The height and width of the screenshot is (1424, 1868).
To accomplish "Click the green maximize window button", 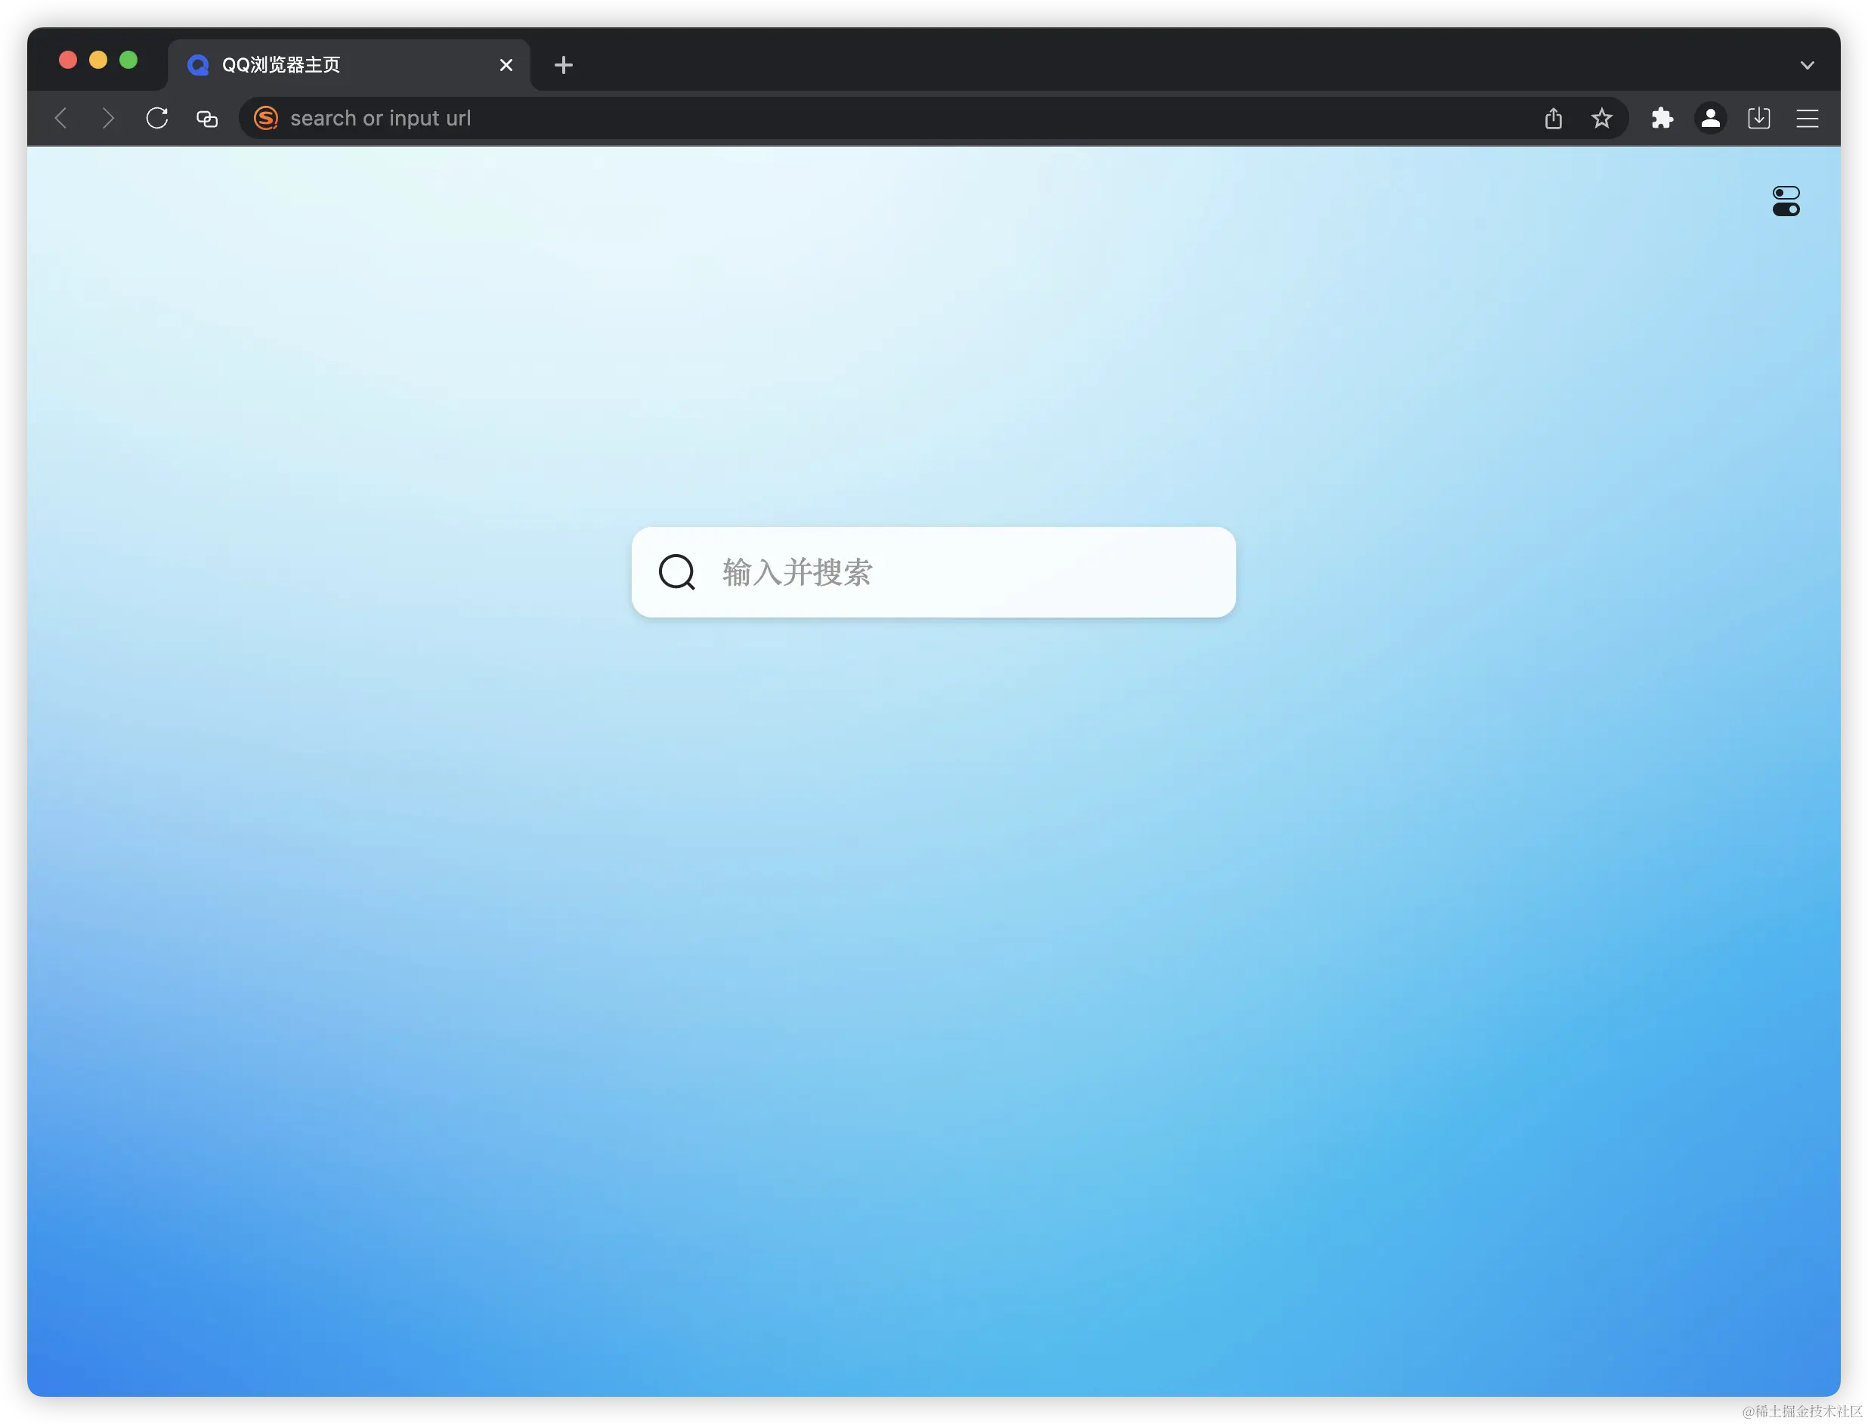I will pyautogui.click(x=128, y=59).
